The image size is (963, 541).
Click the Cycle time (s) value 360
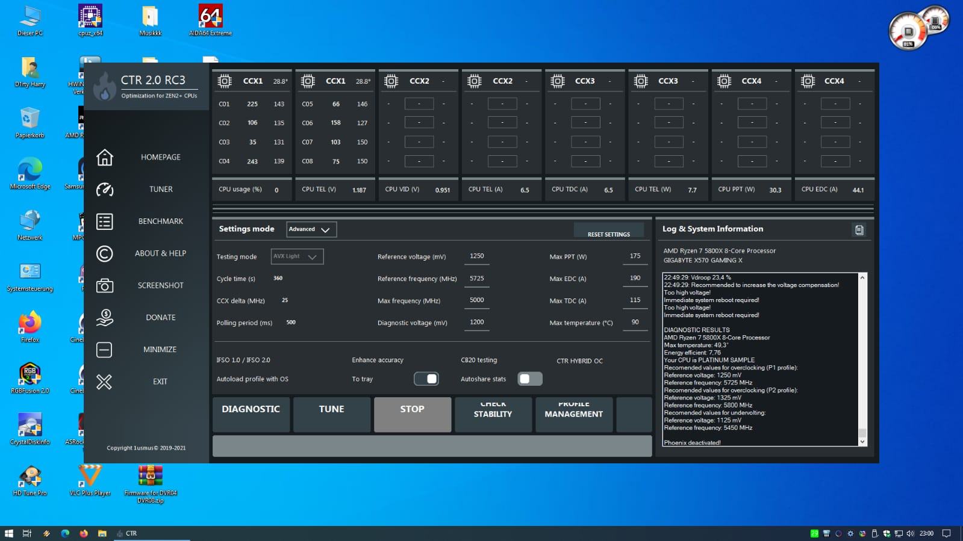[x=278, y=278]
